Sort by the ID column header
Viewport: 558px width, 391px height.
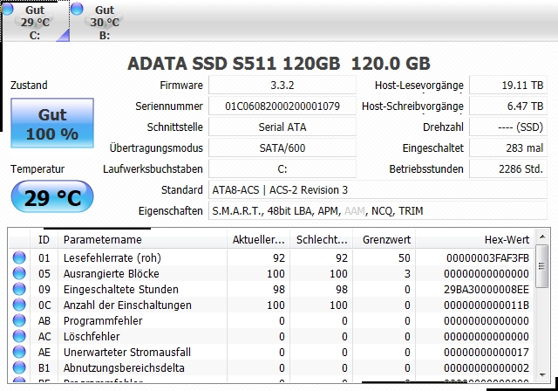pyautogui.click(x=44, y=239)
